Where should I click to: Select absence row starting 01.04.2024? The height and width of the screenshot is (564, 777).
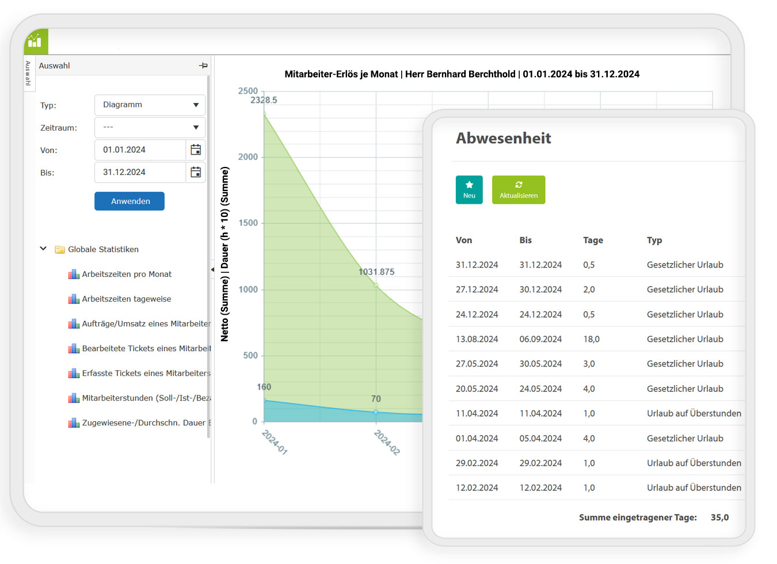pos(597,438)
